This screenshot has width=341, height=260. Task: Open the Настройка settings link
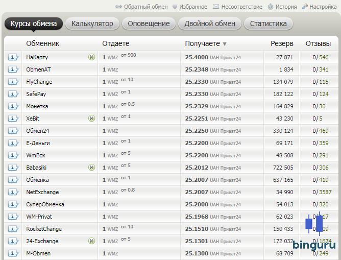click(323, 7)
